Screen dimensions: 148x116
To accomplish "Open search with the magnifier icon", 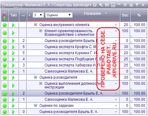I will click(101, 5).
